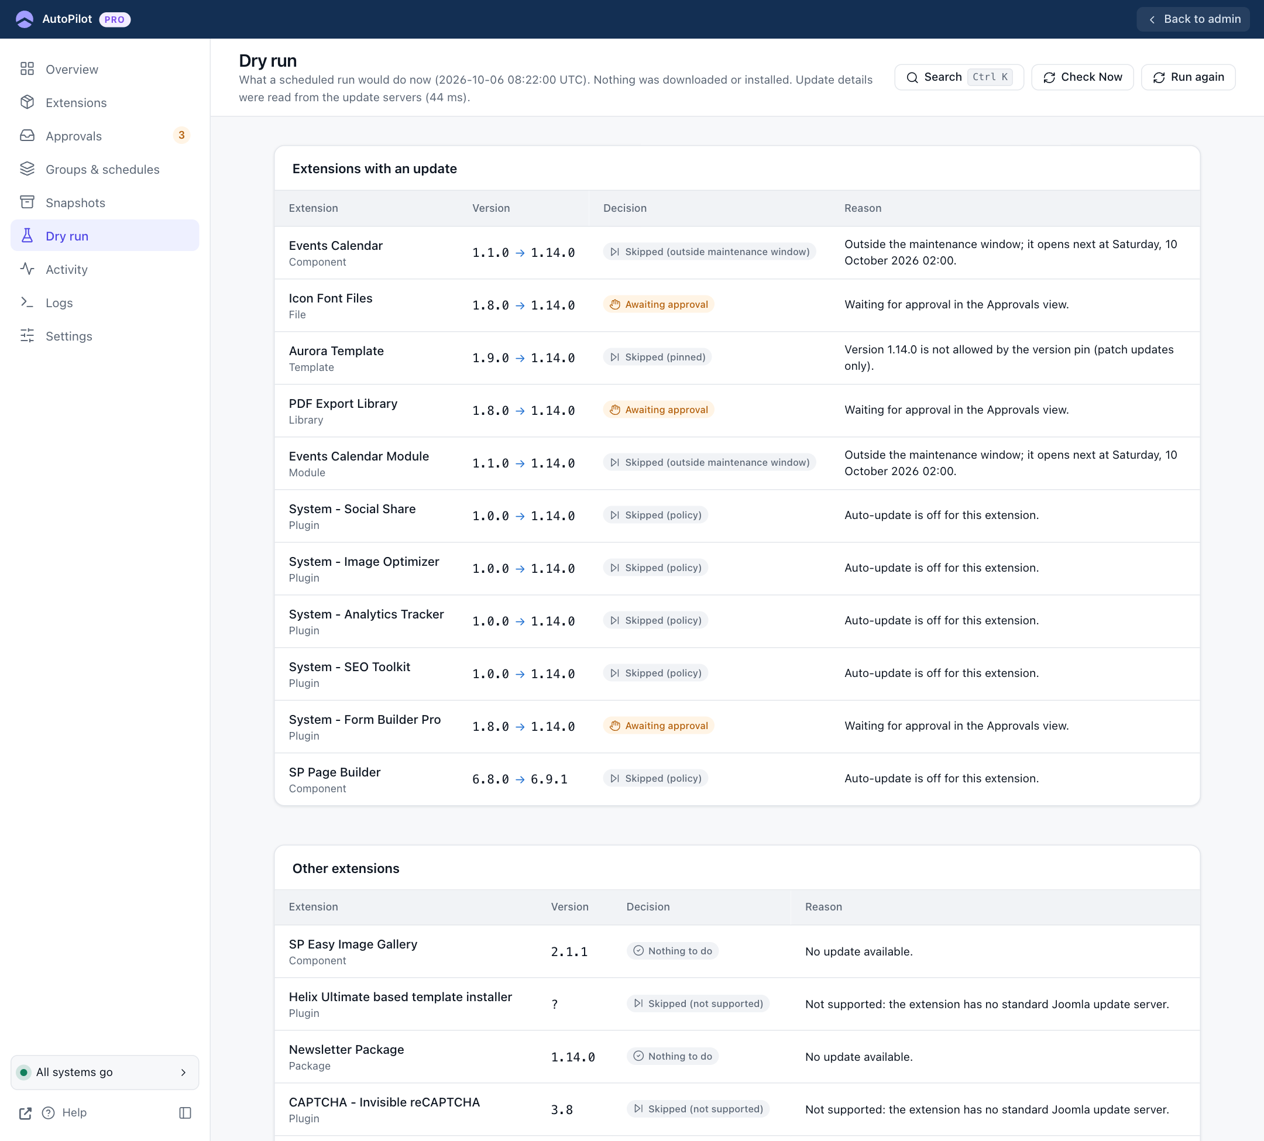Click the Extensions with an update heading

[x=375, y=169]
